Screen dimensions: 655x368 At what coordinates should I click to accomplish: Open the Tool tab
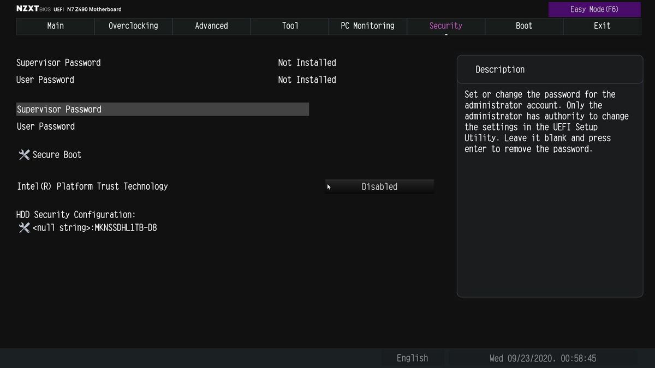pos(290,26)
